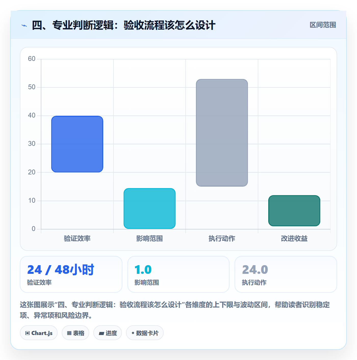Click the 区间范围 label in header
This screenshot has width=357, height=360.
323,25
